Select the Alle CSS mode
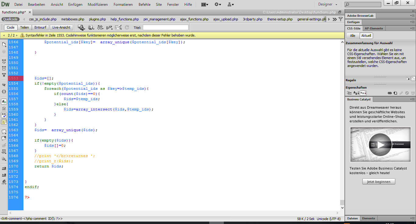The width and height of the screenshot is (416, 224). (x=353, y=36)
